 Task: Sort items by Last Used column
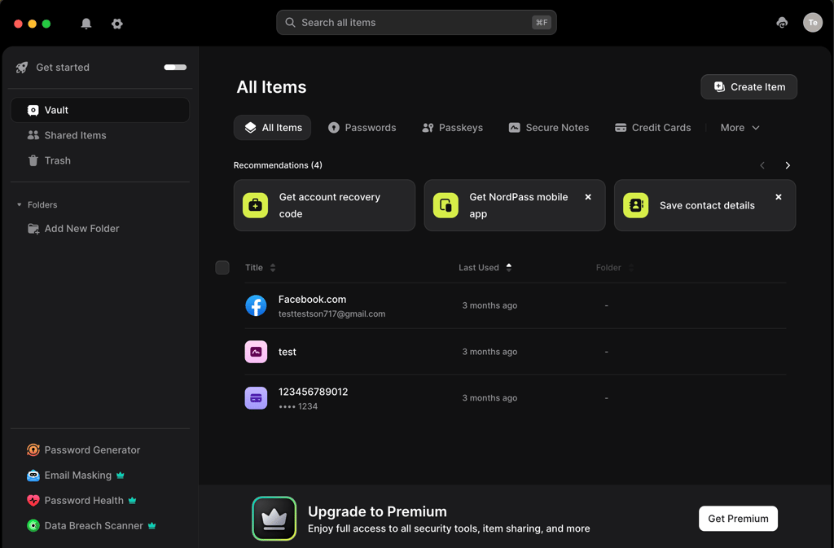(485, 267)
